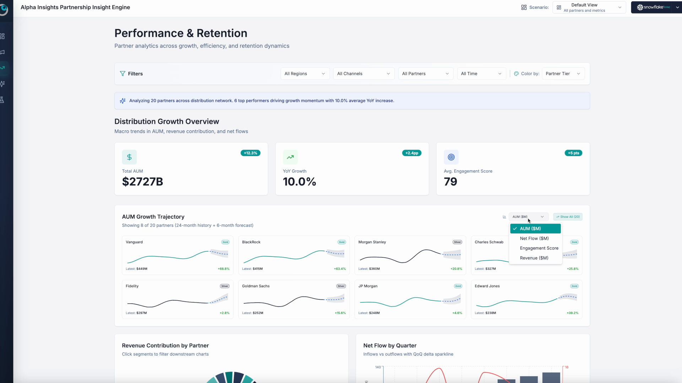The width and height of the screenshot is (682, 383).
Task: Open the dashboard grid icon in sidebar
Action: point(2,36)
